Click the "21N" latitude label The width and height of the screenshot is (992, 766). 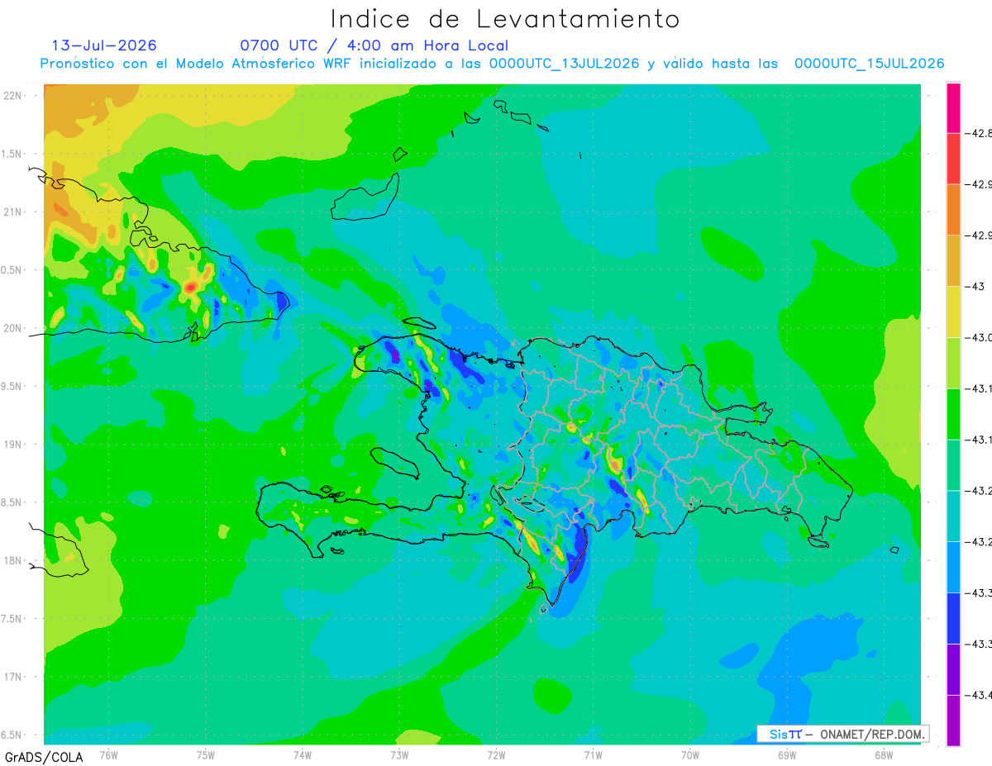tap(12, 212)
